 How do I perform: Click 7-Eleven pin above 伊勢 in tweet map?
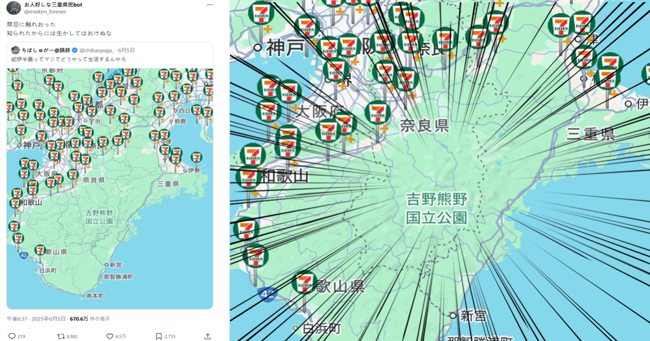(x=197, y=158)
